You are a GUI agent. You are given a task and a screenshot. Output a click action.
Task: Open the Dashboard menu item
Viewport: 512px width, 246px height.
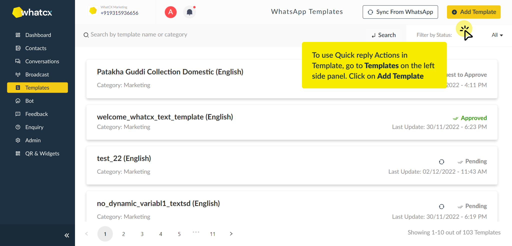pyautogui.click(x=38, y=35)
